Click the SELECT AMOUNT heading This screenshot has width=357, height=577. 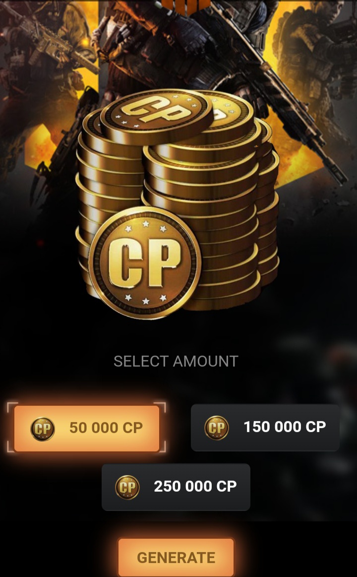tap(176, 361)
